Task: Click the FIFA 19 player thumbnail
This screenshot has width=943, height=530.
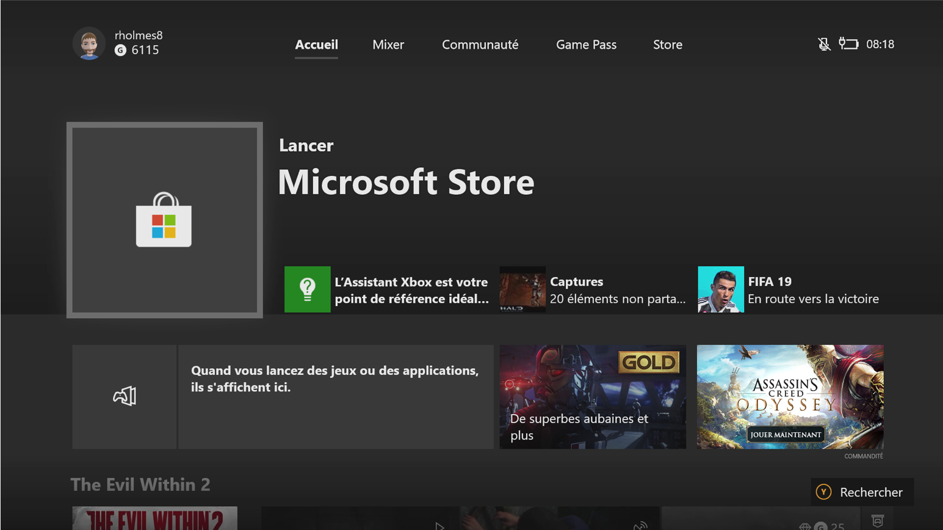Action: pos(721,289)
